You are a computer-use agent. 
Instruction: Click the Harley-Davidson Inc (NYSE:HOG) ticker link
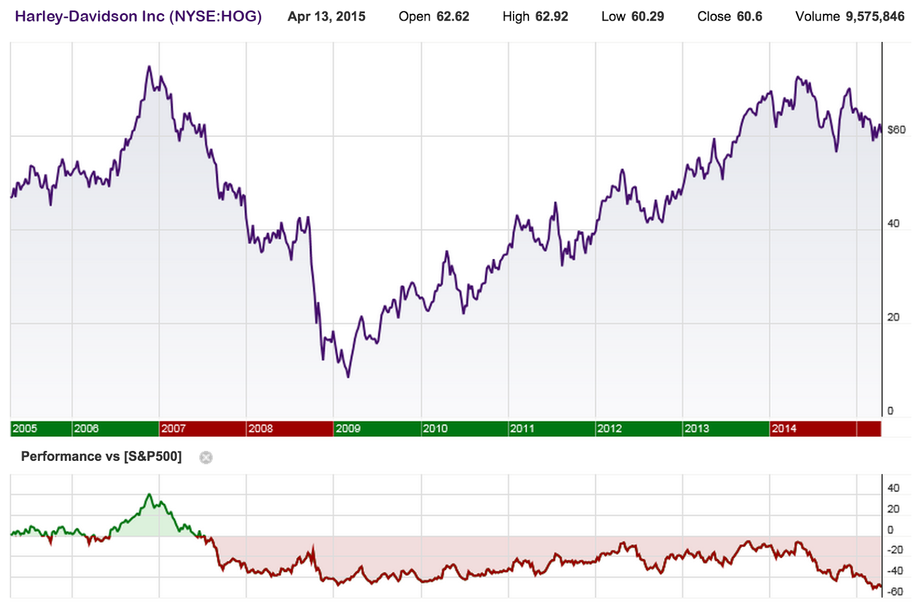click(138, 16)
